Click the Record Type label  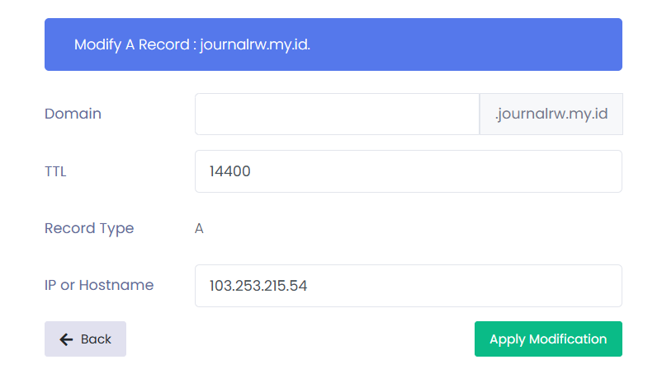click(89, 228)
